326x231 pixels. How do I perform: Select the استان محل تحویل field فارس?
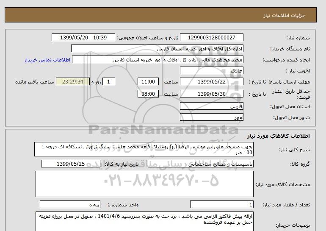[211, 106]
